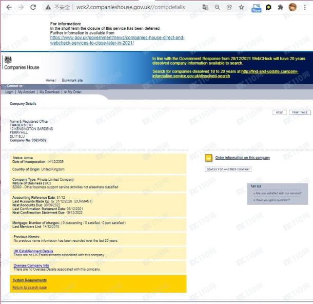Click the 'Status: Active' line
The width and height of the screenshot is (313, 304).
pos(23,158)
